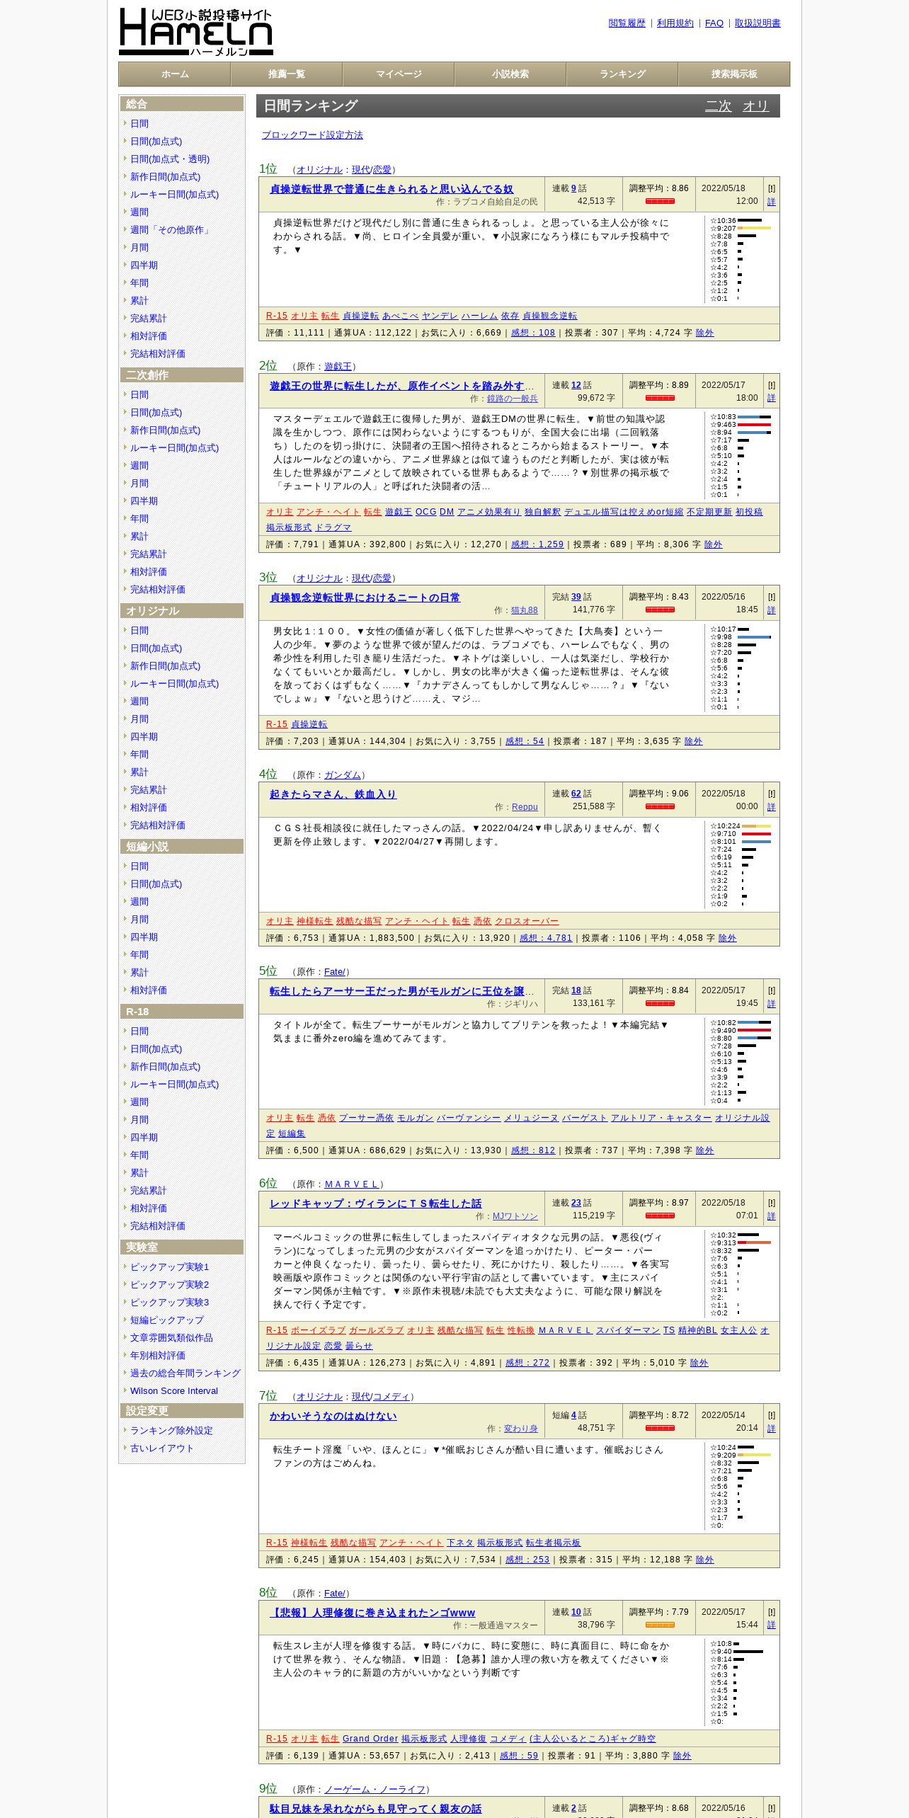Open 捜索掲示板 in navigation bar
This screenshot has width=909, height=1818.
pyautogui.click(x=734, y=74)
